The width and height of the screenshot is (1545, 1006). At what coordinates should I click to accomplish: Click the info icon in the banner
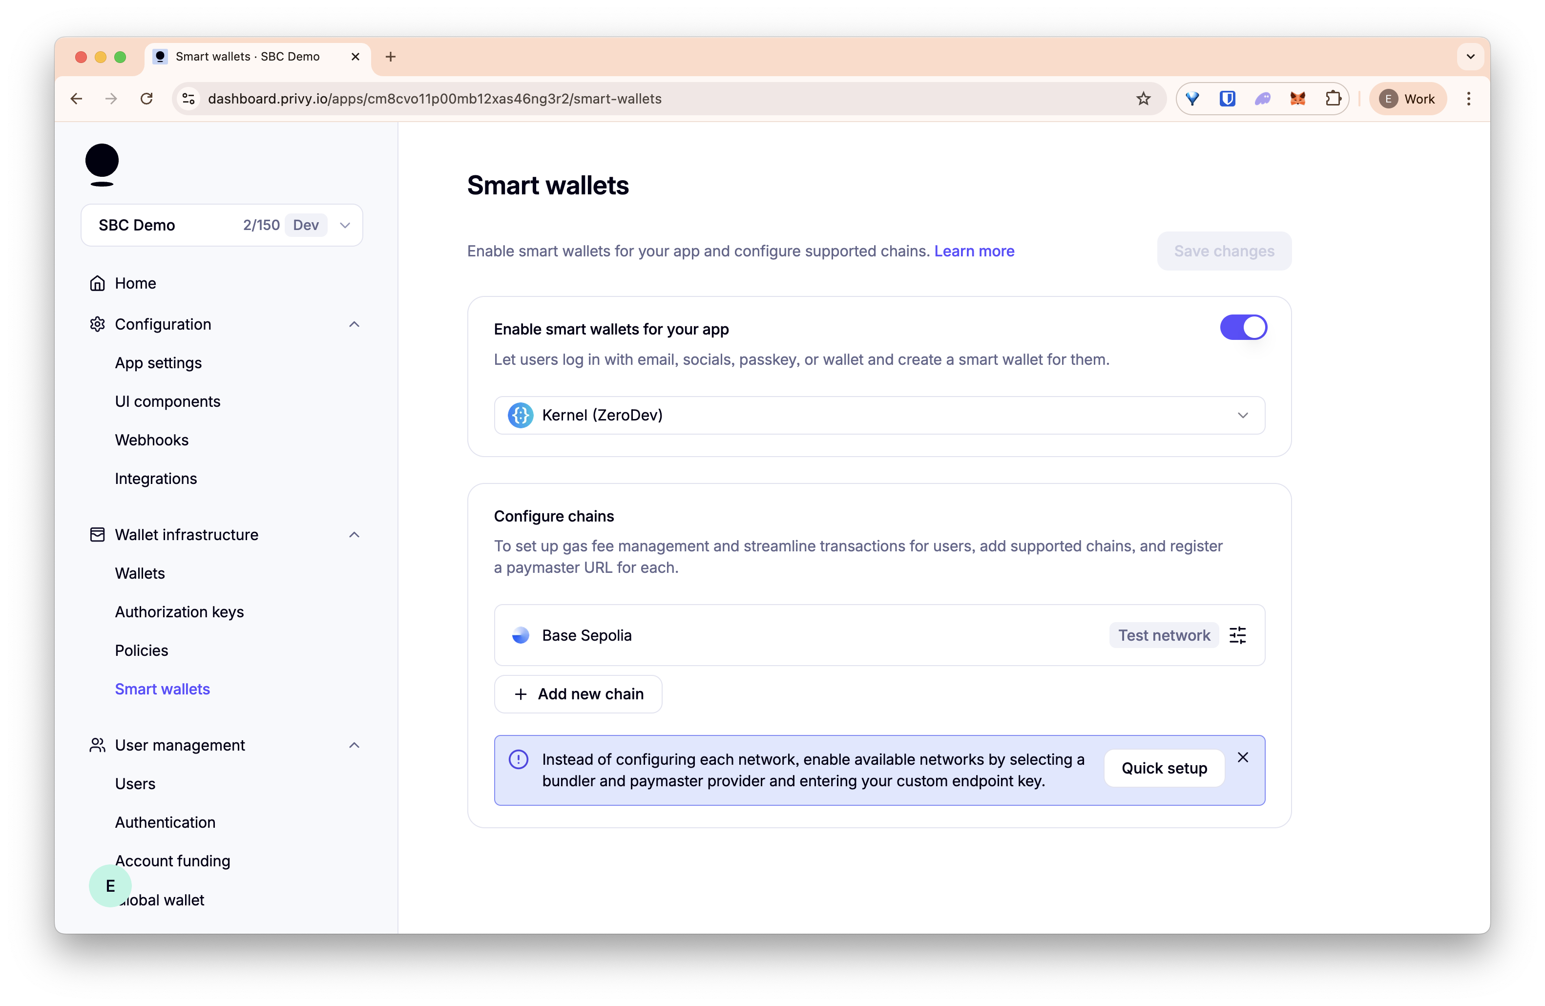[518, 759]
